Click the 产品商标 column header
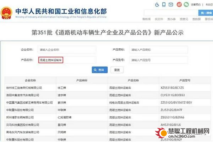Image resolution: width=213 pixels, height=142 pixels. [82, 80]
